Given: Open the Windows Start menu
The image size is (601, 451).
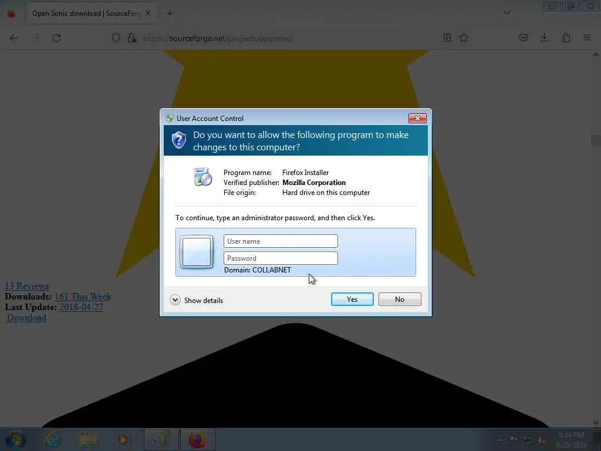Looking at the screenshot, I should click(x=16, y=439).
